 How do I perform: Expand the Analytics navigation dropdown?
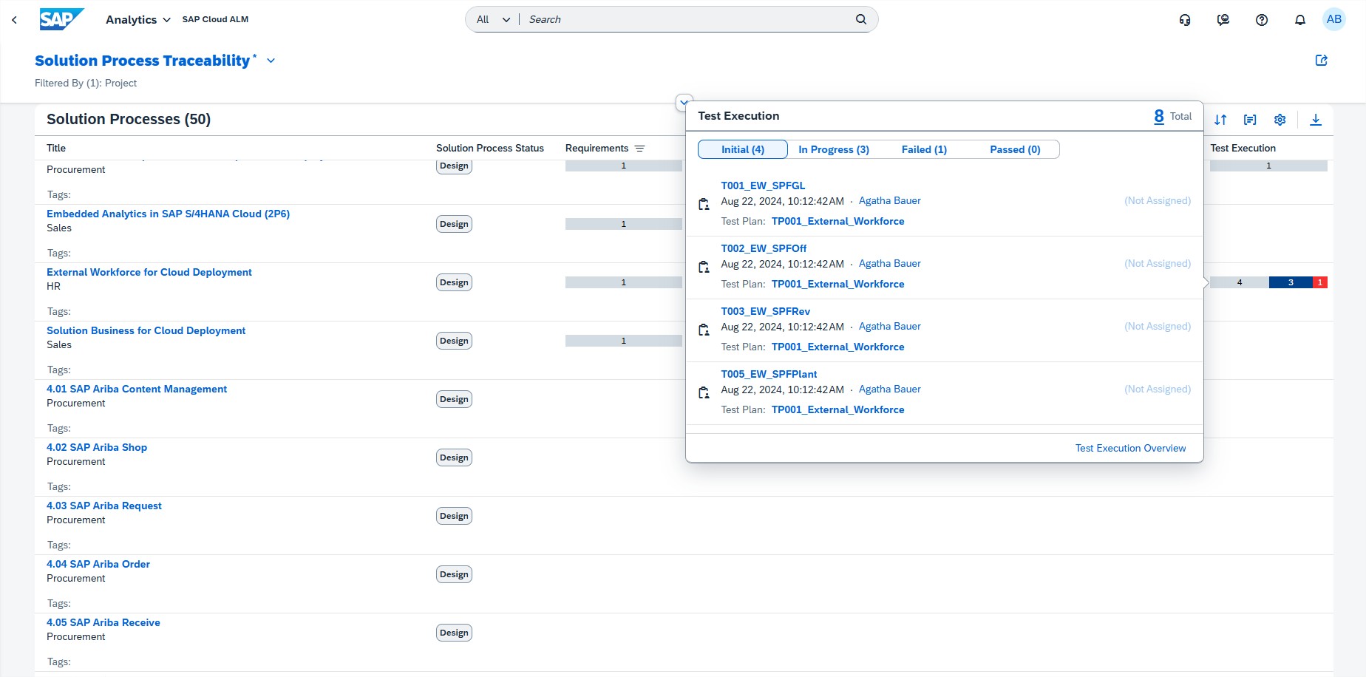tap(138, 20)
